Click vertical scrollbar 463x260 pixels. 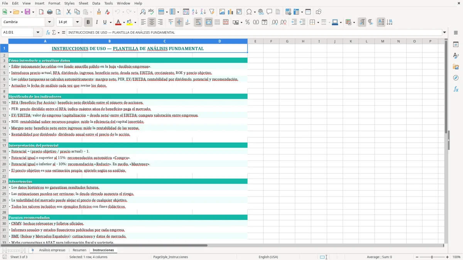click(446, 141)
